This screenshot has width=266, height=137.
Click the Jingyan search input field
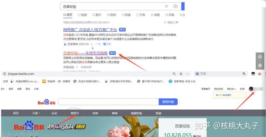pyautogui.click(x=108, y=102)
